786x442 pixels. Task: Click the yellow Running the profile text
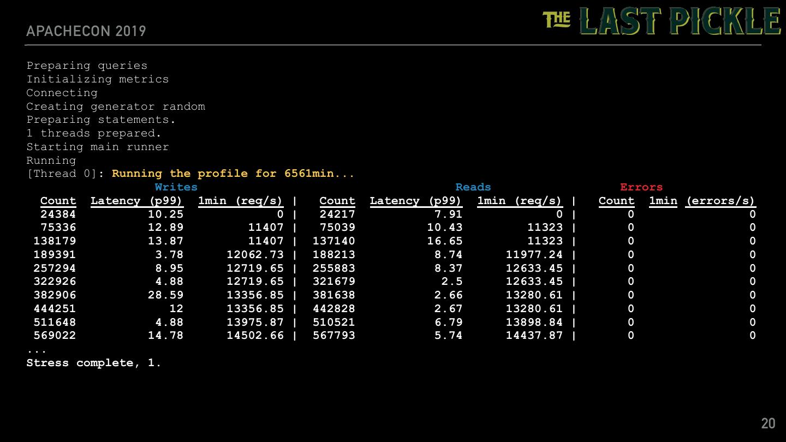point(233,174)
